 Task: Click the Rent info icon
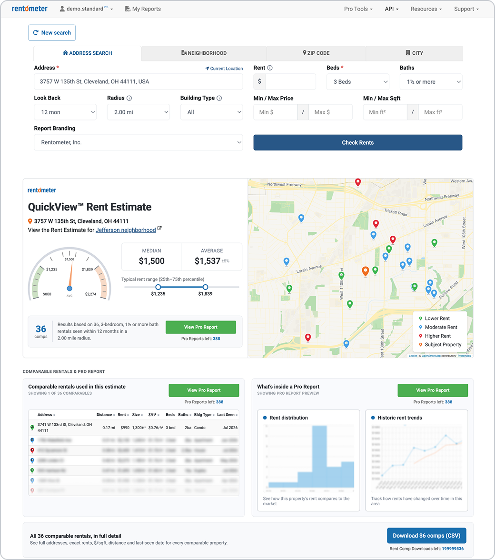coord(270,68)
